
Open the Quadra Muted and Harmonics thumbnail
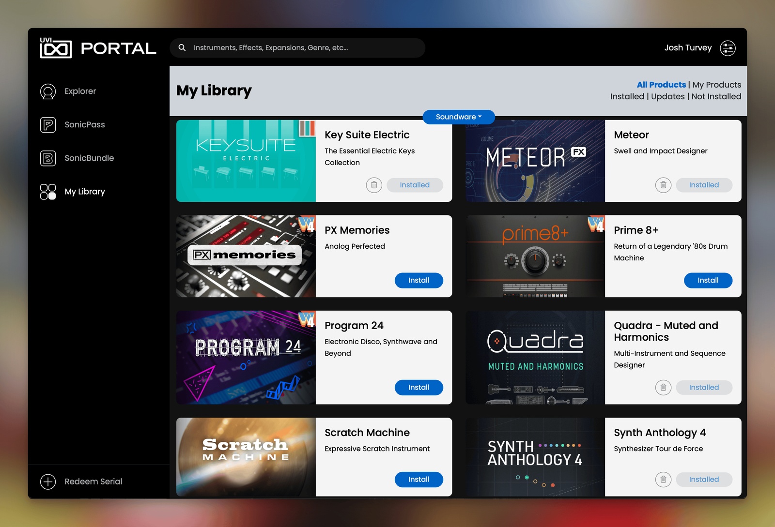pyautogui.click(x=535, y=357)
